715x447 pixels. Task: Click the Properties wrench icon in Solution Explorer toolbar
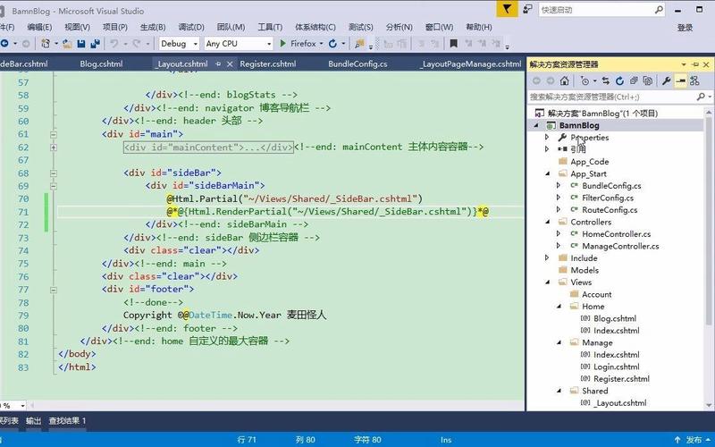(666, 81)
